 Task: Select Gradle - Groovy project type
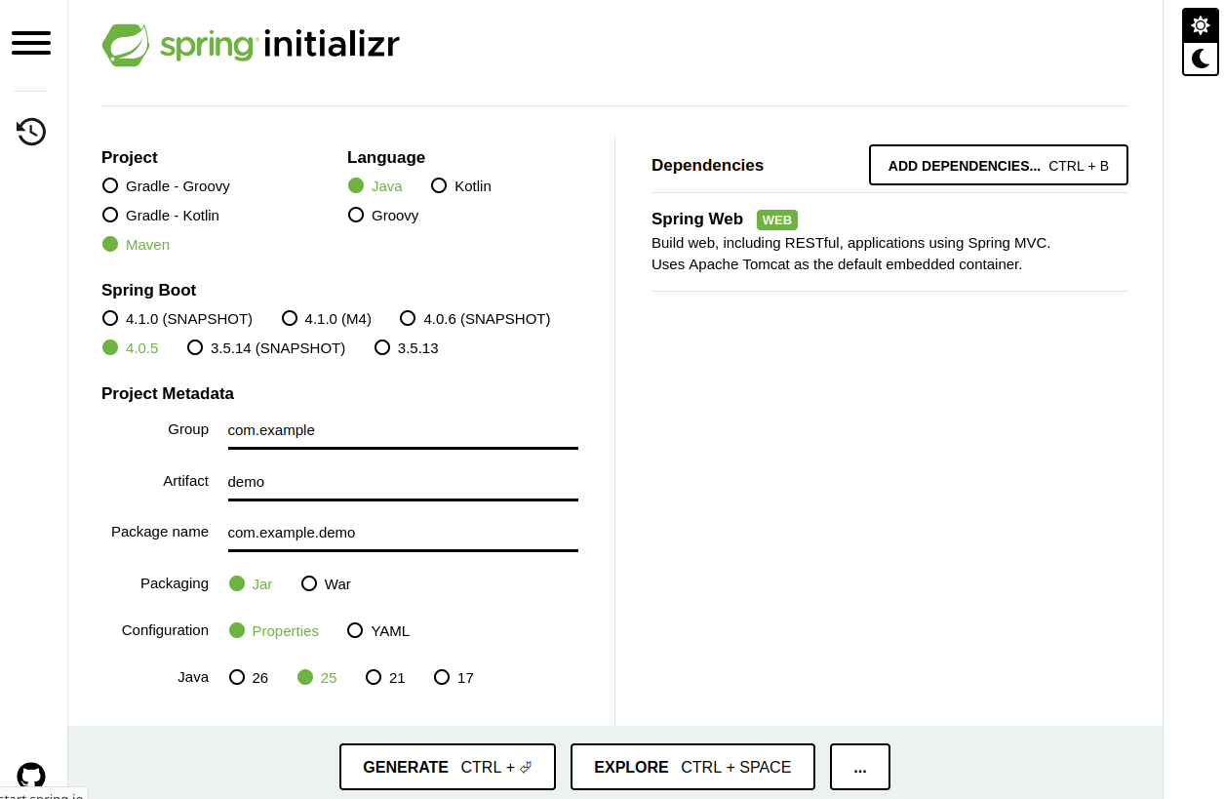pyautogui.click(x=110, y=185)
